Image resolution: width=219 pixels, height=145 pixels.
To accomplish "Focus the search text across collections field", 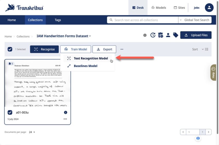I will pos(143,20).
